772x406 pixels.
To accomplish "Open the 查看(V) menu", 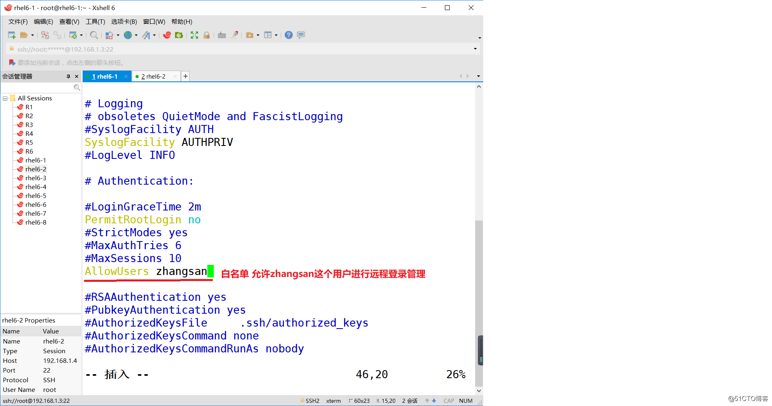I will click(x=69, y=22).
